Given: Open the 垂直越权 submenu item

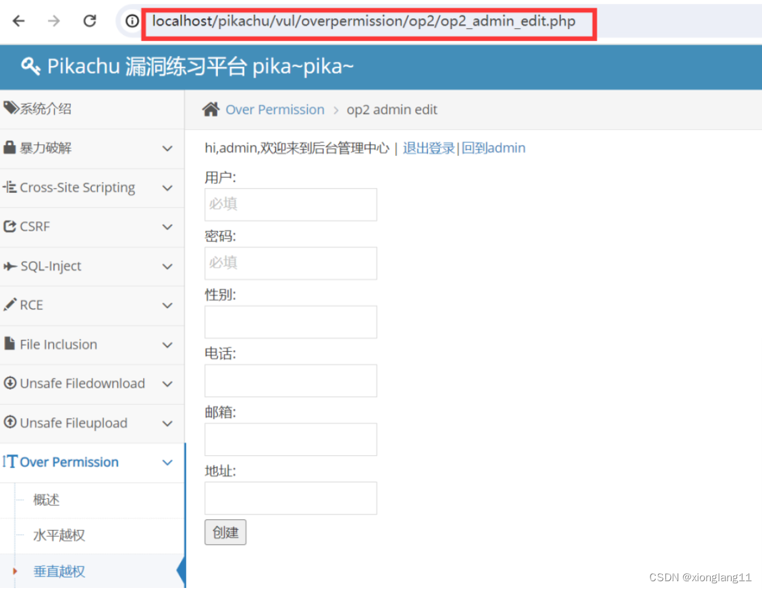Looking at the screenshot, I should pyautogui.click(x=59, y=571).
